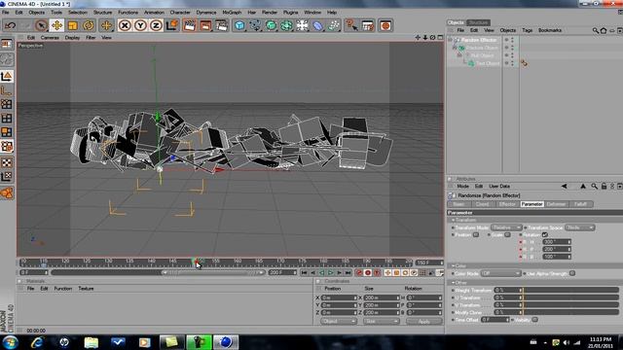This screenshot has height=350, width=623.
Task: Enable the Visibility checkbox
Action: (534, 320)
